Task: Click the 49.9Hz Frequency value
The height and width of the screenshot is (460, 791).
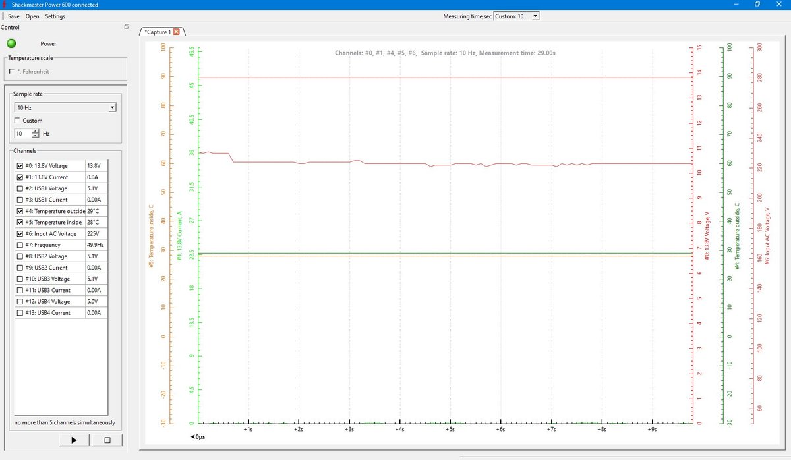Action: [96, 244]
